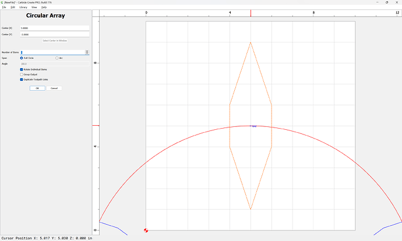402x241 pixels.
Task: Enable the Group Output checkbox
Action: point(22,75)
